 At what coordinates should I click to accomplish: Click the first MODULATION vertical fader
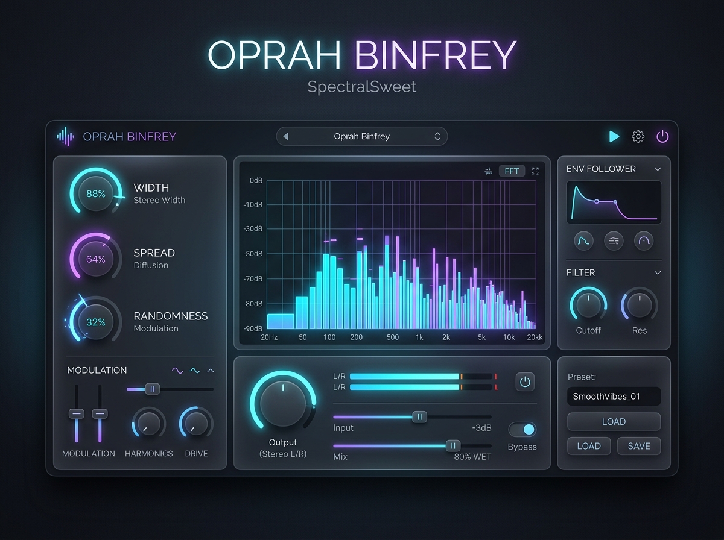pos(76,414)
